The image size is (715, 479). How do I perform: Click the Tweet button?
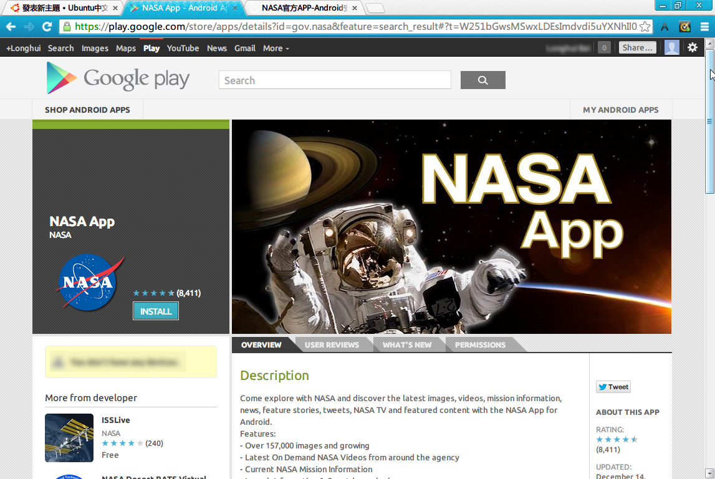[613, 387]
